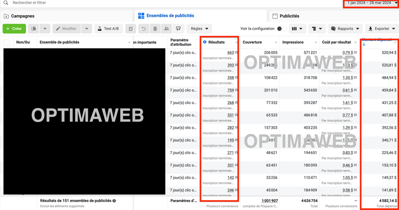Click the Résultats column header
Screen dimensions: 399x210
216,42
